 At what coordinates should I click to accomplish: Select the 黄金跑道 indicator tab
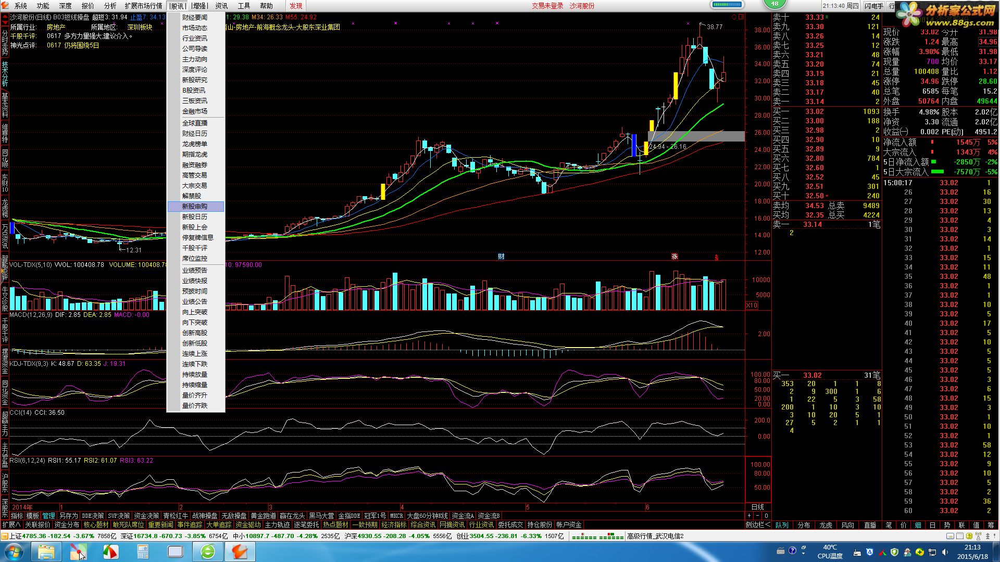tap(263, 516)
